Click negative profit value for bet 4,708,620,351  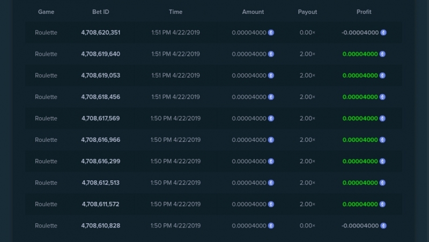point(360,33)
